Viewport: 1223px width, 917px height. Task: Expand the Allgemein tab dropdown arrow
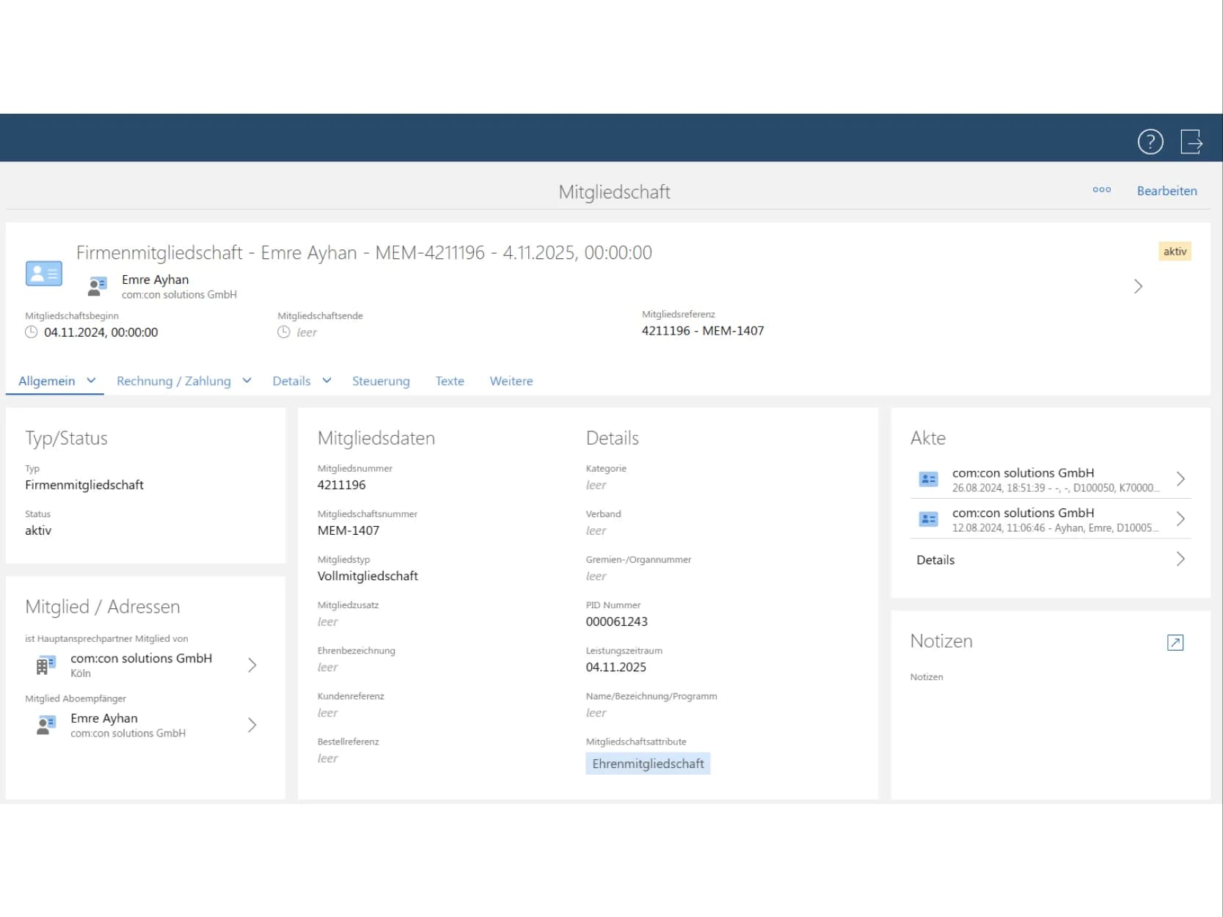click(91, 381)
